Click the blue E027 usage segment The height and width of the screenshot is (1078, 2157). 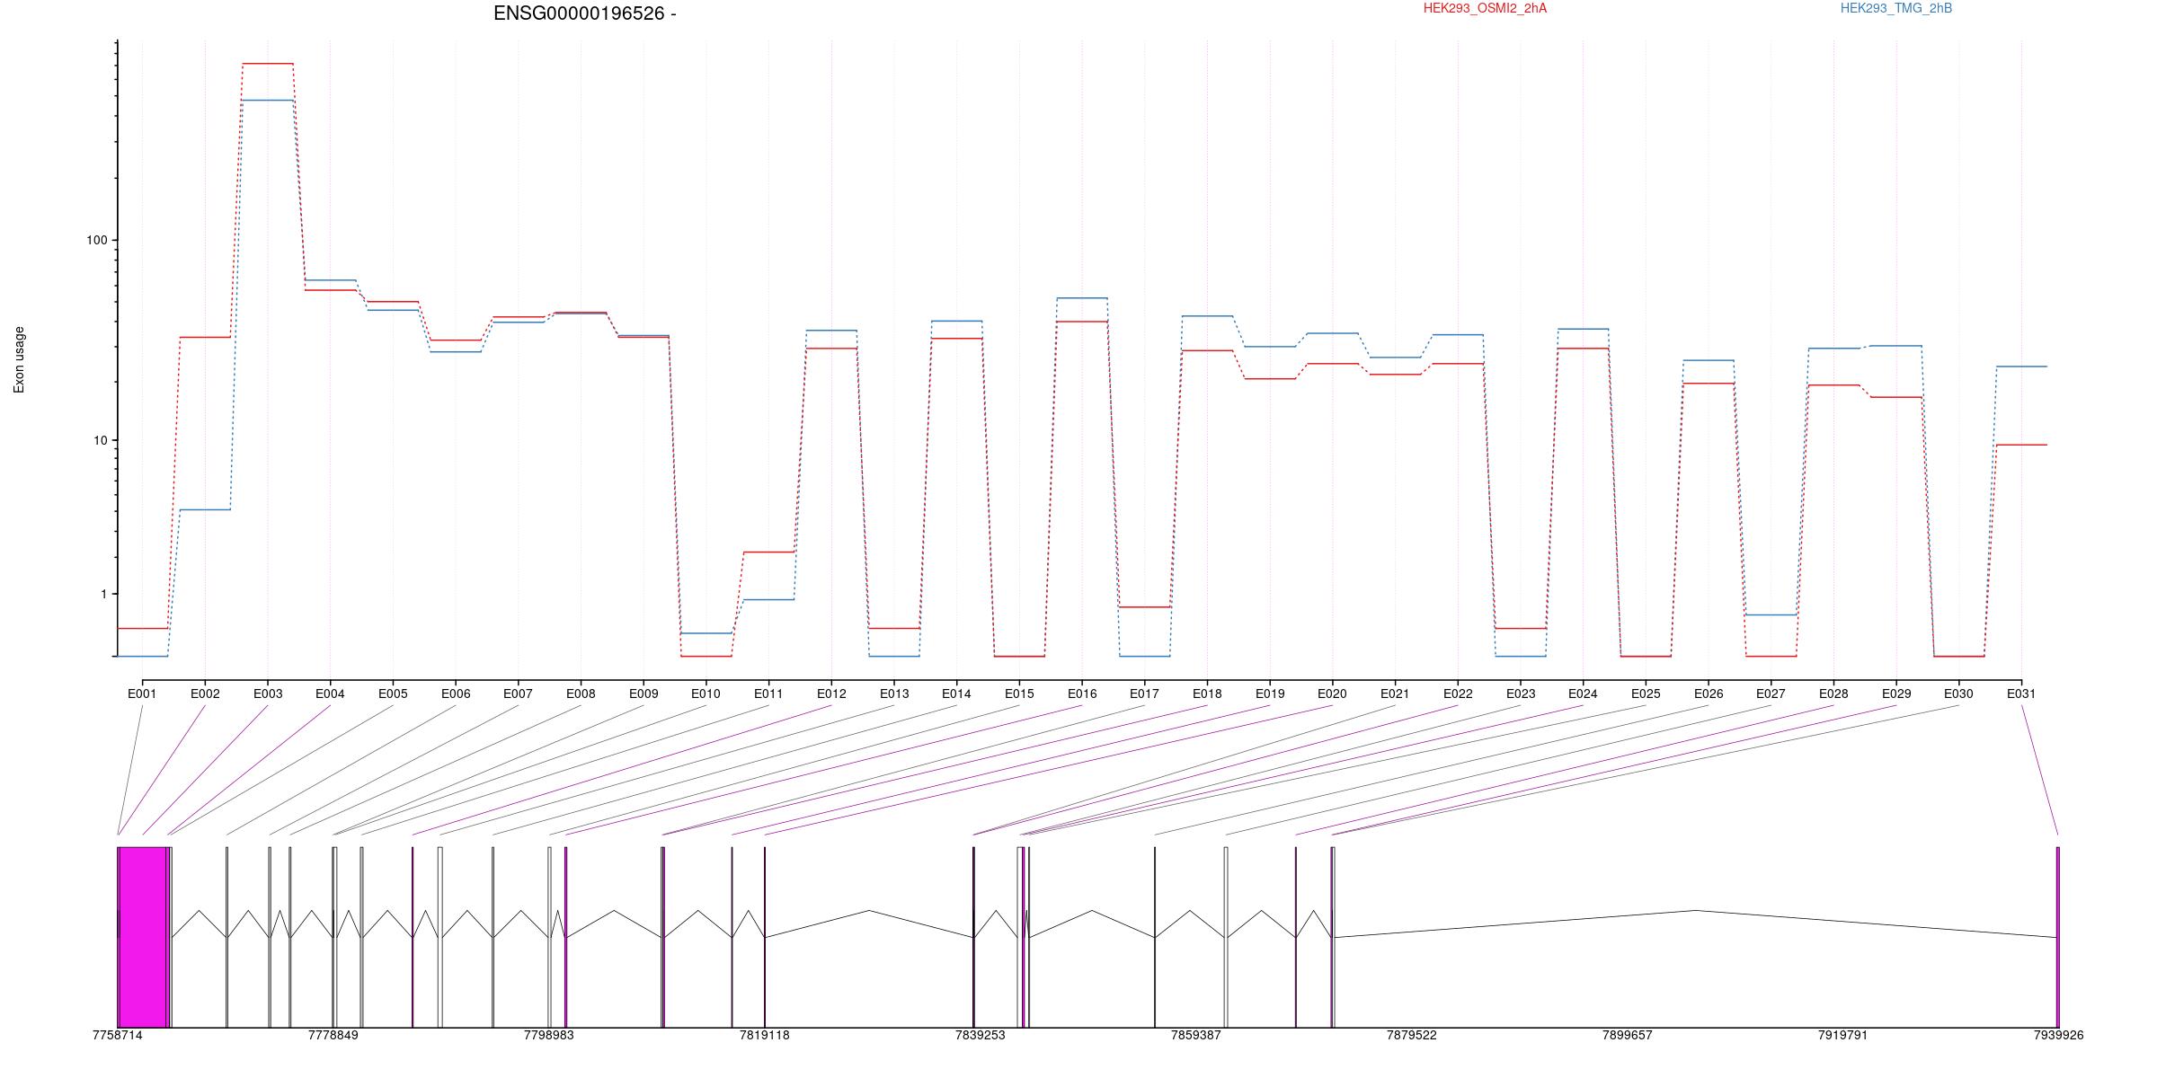[x=1771, y=614]
